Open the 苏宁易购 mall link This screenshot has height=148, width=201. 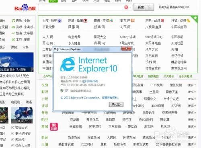click(x=95, y=127)
